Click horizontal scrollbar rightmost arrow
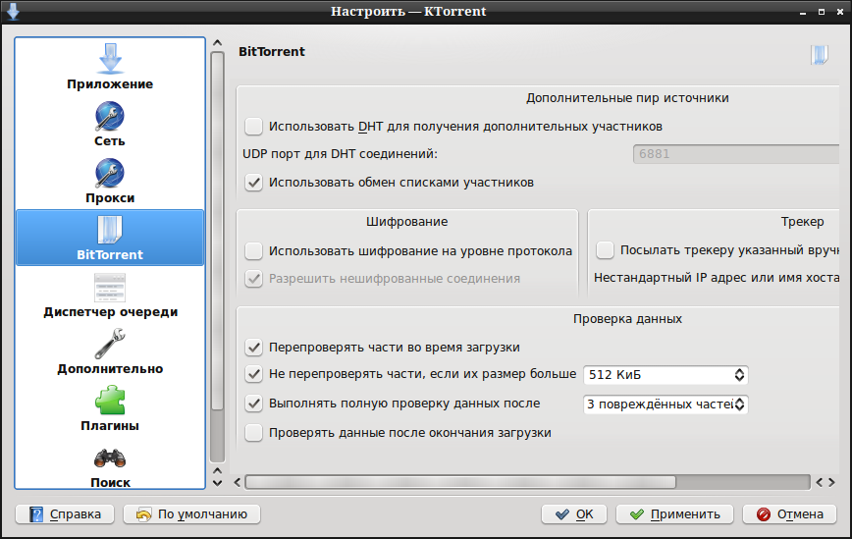 coord(832,482)
